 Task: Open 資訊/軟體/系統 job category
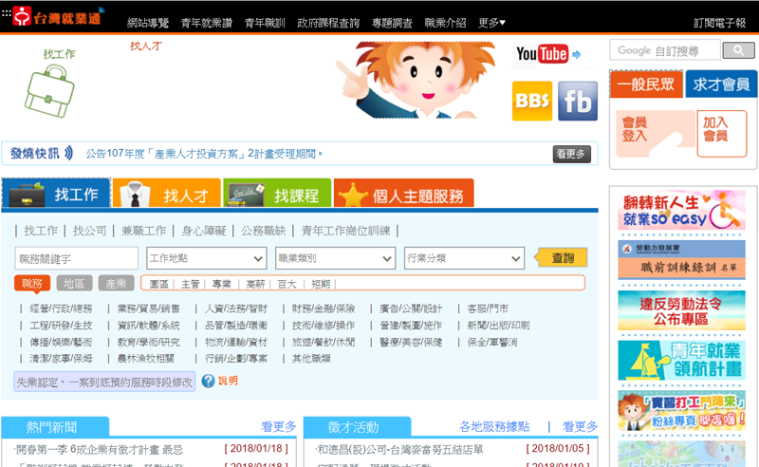pyautogui.click(x=149, y=325)
